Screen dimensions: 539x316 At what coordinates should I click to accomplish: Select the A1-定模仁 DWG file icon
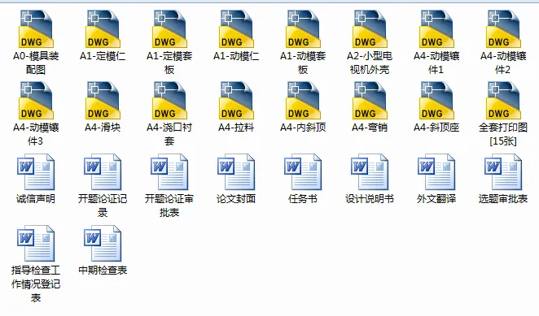(x=103, y=28)
